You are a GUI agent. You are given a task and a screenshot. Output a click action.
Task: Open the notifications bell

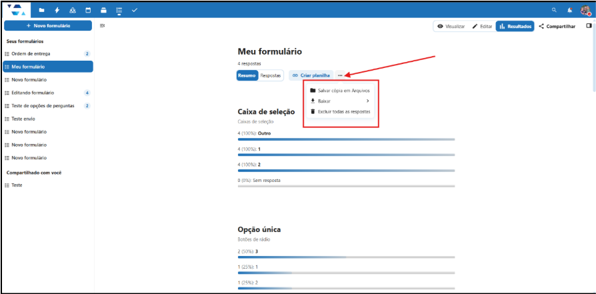tap(569, 10)
